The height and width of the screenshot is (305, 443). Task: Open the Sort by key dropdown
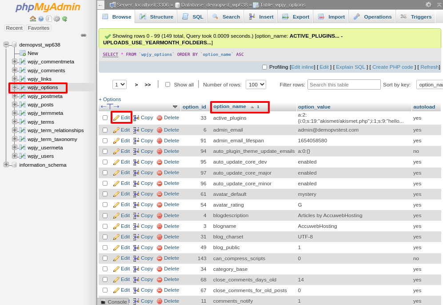[x=429, y=85]
